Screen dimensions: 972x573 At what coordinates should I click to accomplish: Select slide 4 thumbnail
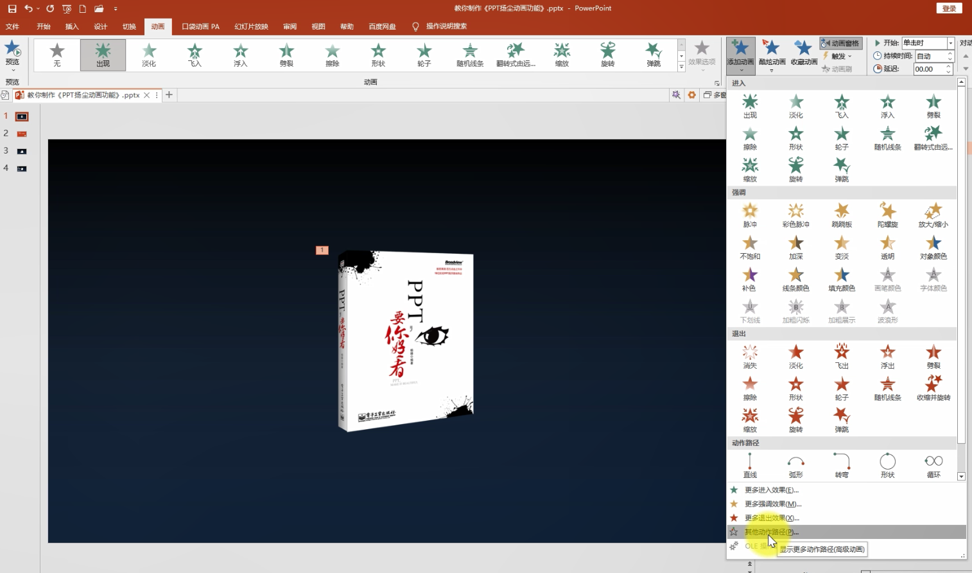click(x=22, y=168)
